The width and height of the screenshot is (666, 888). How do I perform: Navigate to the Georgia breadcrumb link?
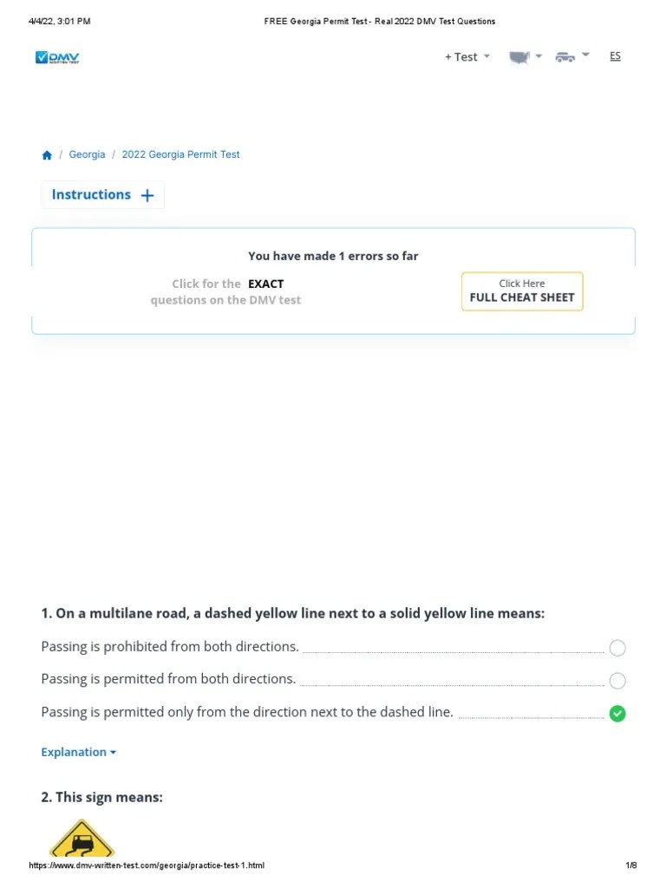87,154
